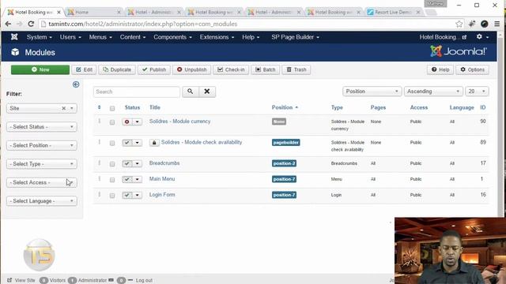Select the Login Form row checkbox
Screen dimensions: 506x284
(x=112, y=196)
